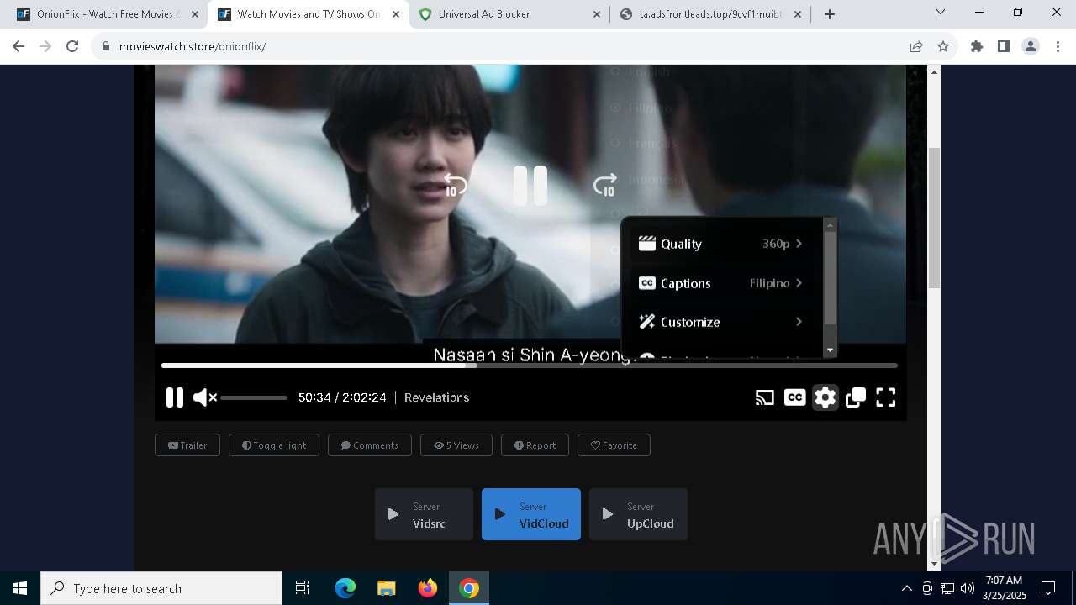Click up arrow of settings menu scrollbar
The width and height of the screenshot is (1076, 605).
click(x=831, y=224)
